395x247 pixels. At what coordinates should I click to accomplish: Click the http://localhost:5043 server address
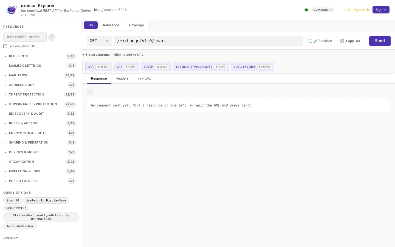(x=110, y=10)
